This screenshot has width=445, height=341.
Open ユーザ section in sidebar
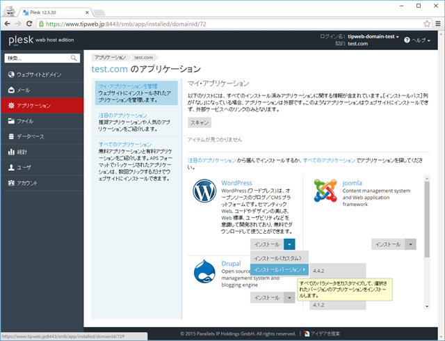(42, 168)
